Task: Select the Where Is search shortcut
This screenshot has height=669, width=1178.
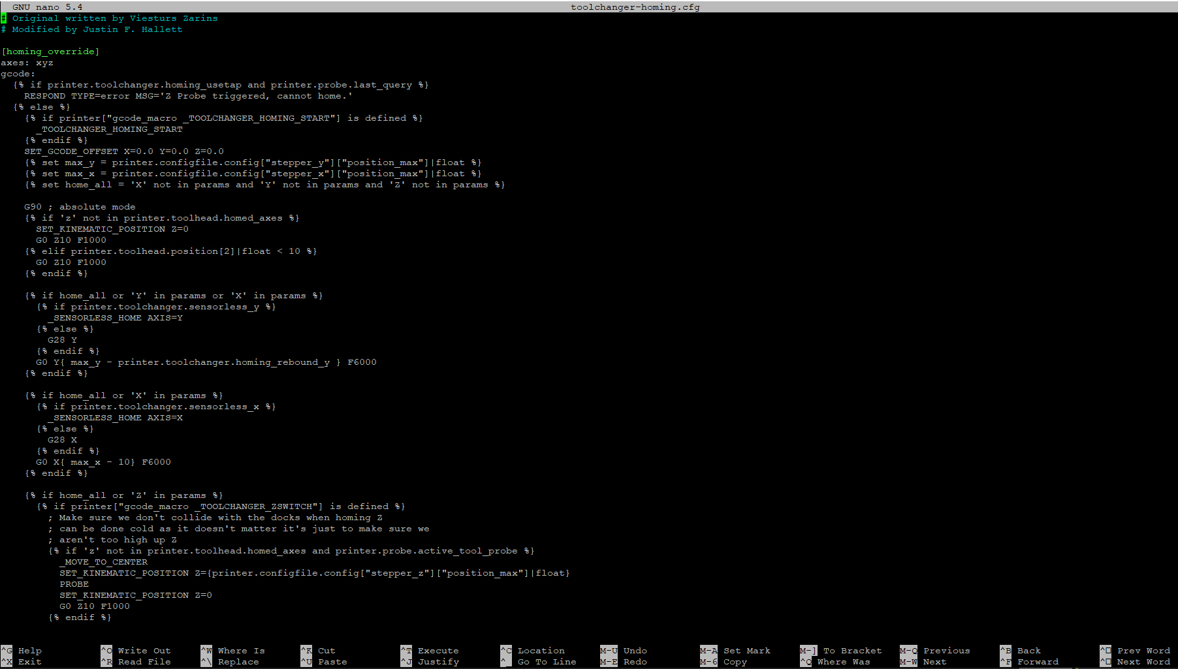Action: tap(241, 651)
